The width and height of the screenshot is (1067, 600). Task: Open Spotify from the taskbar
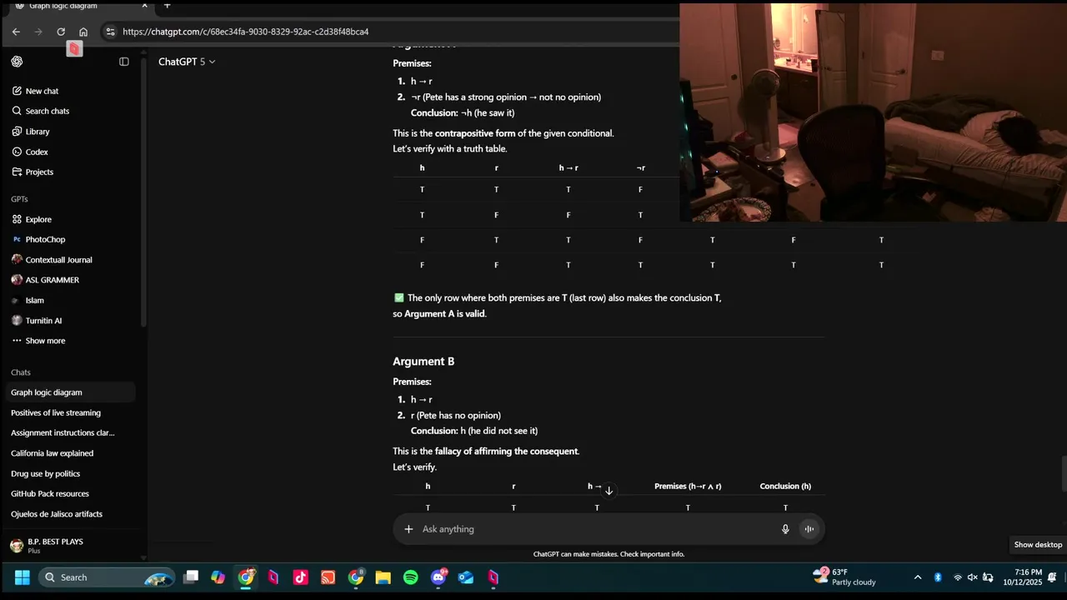tap(411, 577)
